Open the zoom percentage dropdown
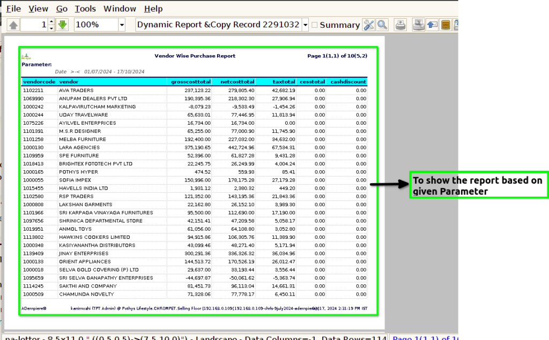The image size is (549, 340). 122,25
